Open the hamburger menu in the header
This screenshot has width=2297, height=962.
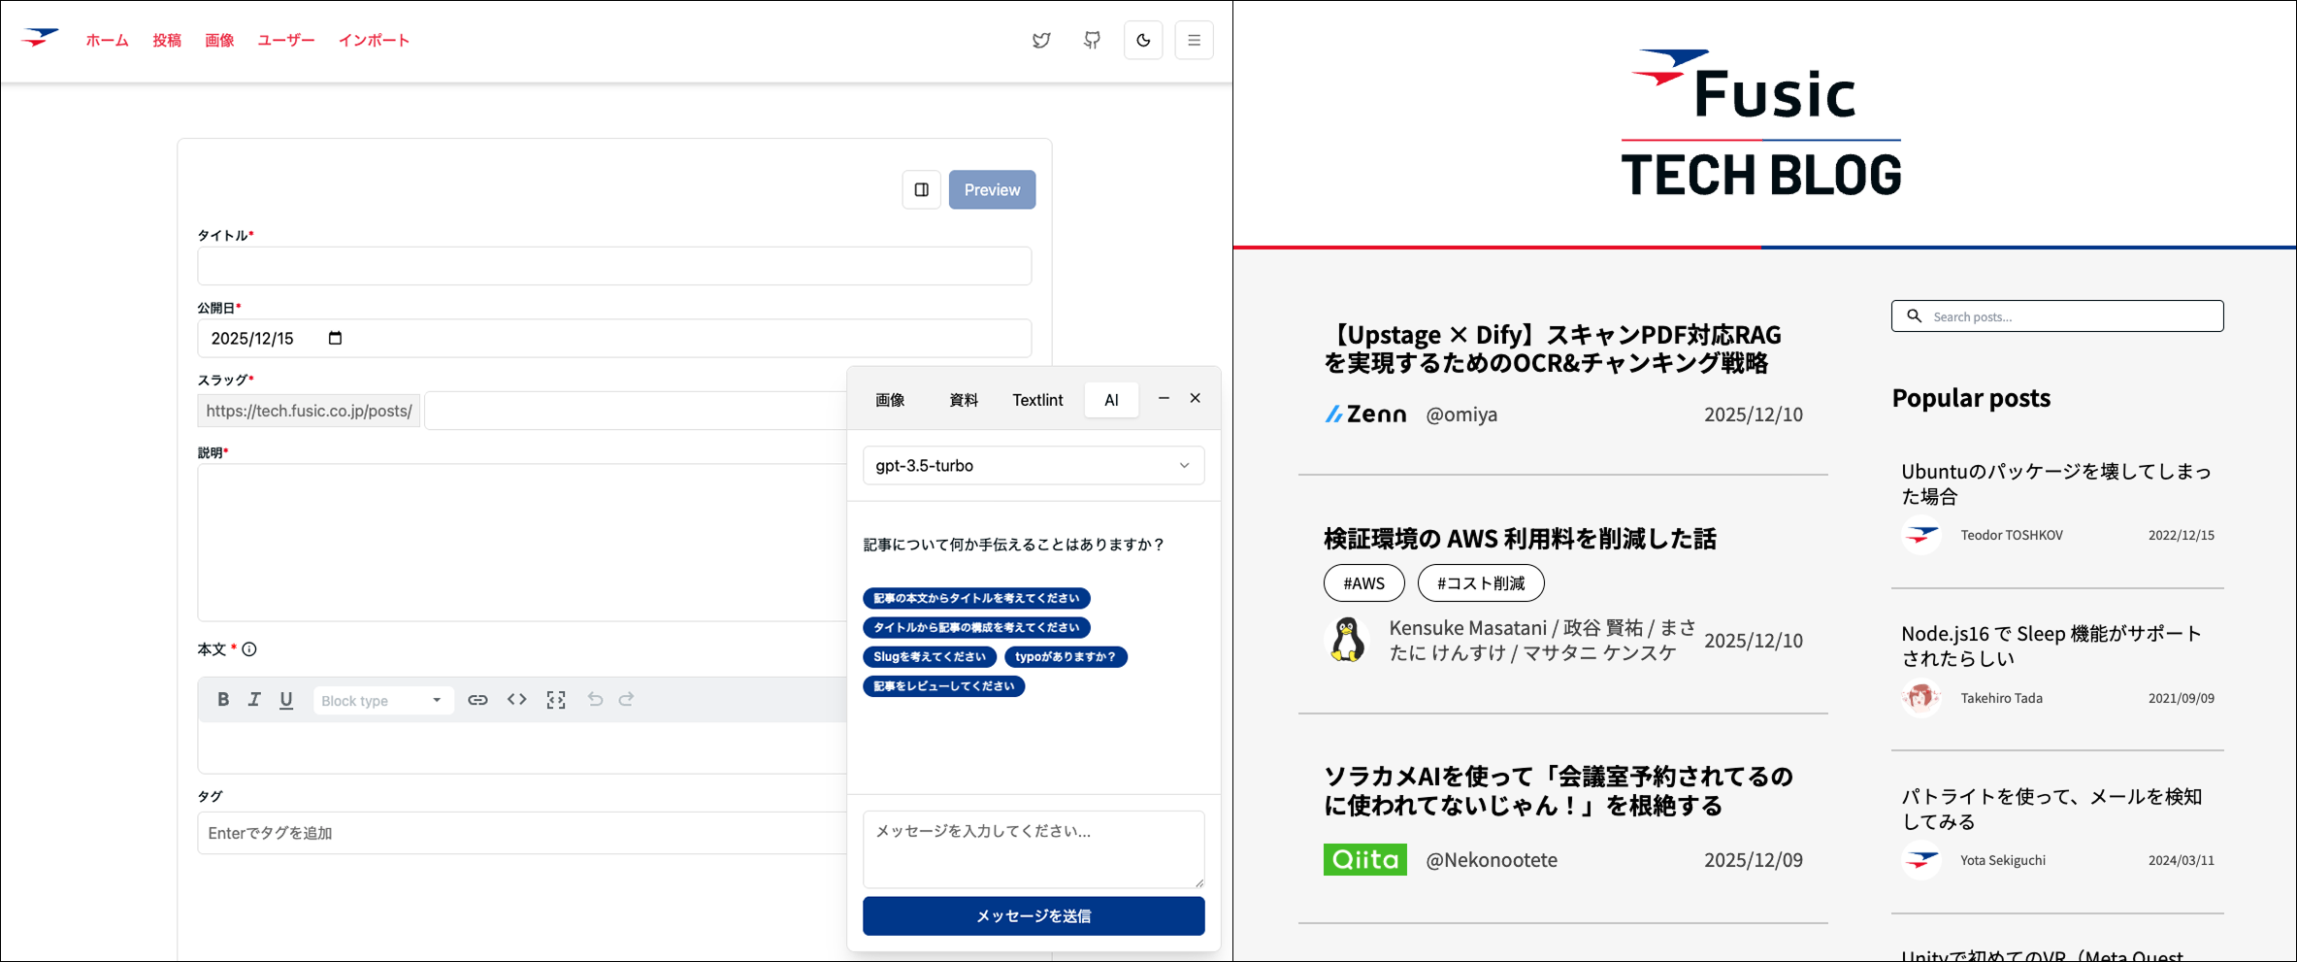tap(1195, 40)
